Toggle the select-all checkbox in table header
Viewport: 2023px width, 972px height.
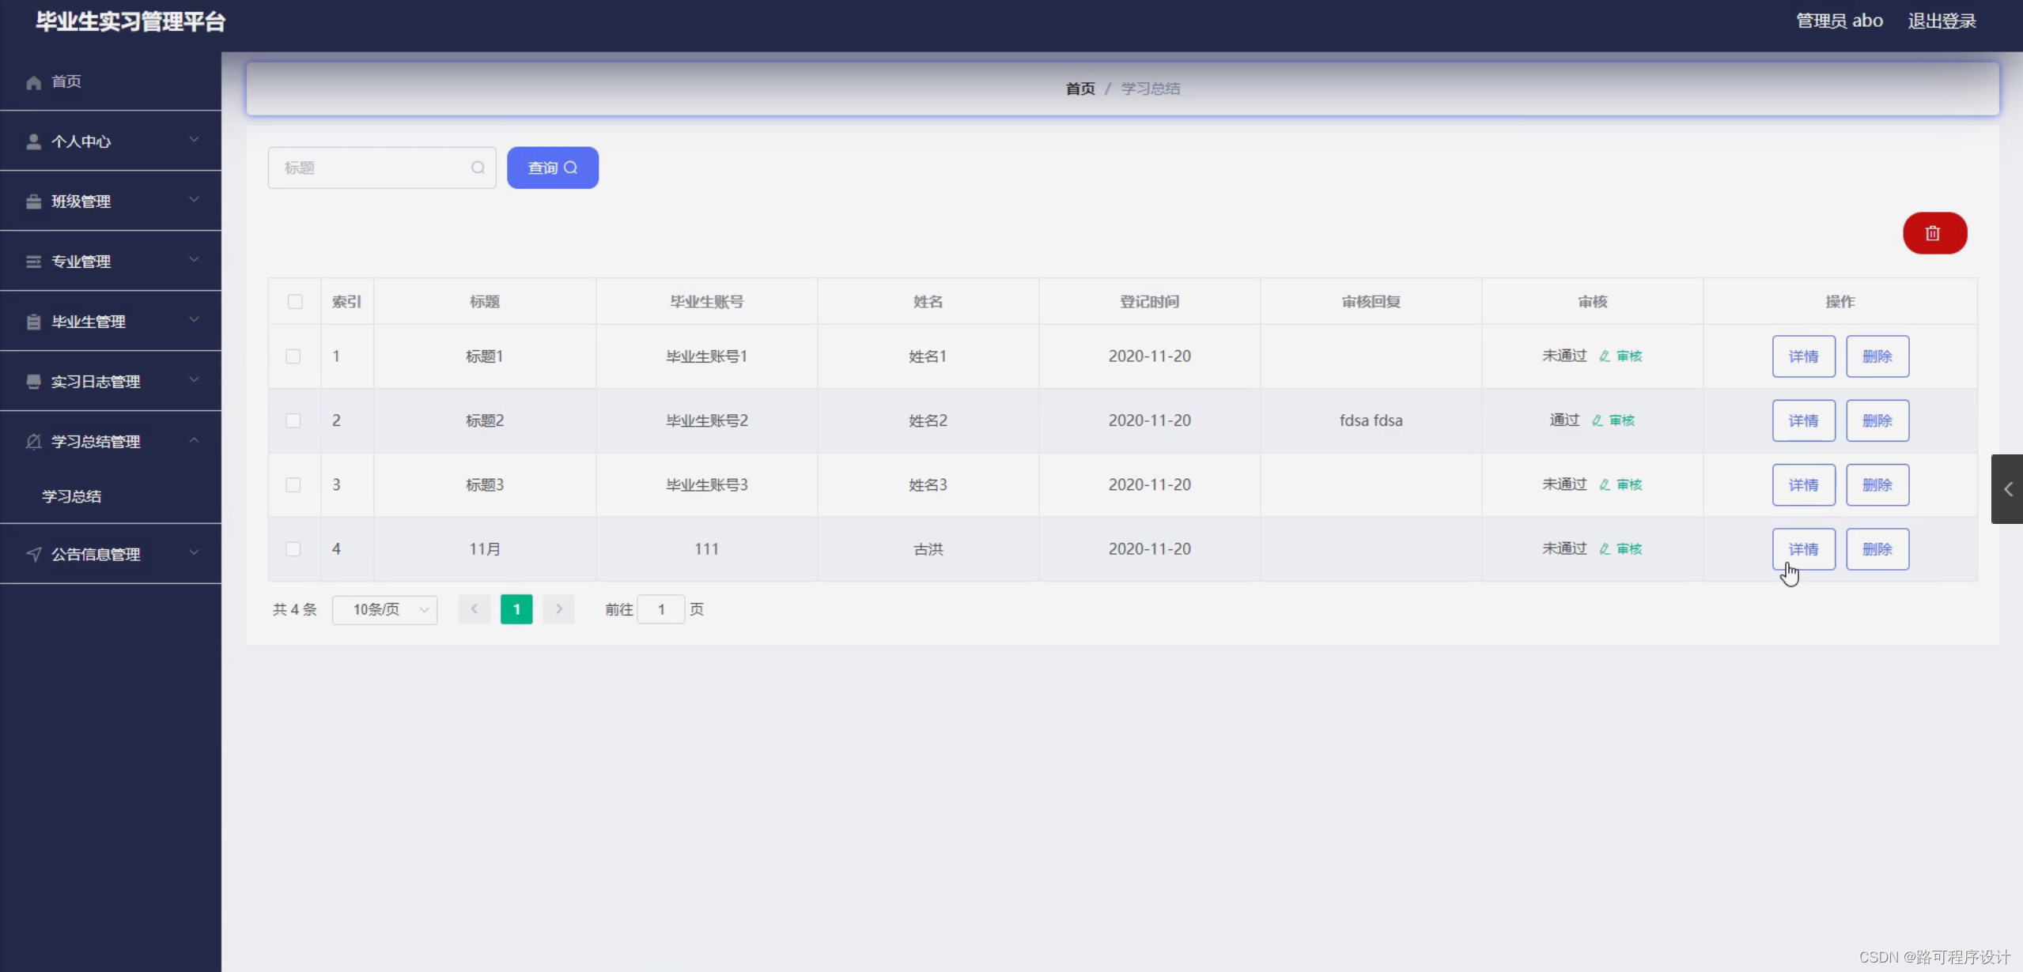pyautogui.click(x=295, y=302)
